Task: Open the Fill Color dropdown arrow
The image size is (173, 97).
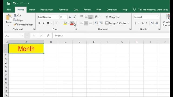Action: click(x=68, y=23)
